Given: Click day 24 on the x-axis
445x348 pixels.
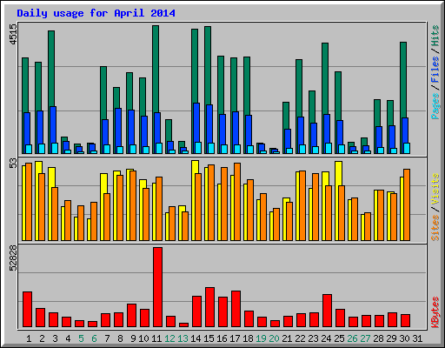Looking at the screenshot, I should tap(326, 338).
